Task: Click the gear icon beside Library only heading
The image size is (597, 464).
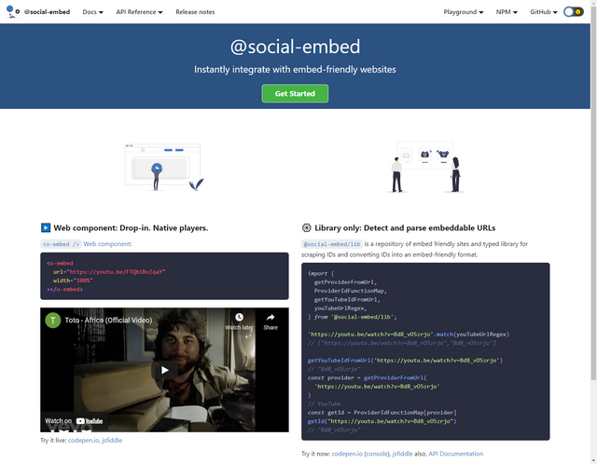Action: click(x=306, y=228)
